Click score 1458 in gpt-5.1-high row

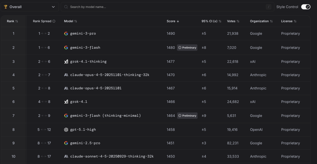171,130
